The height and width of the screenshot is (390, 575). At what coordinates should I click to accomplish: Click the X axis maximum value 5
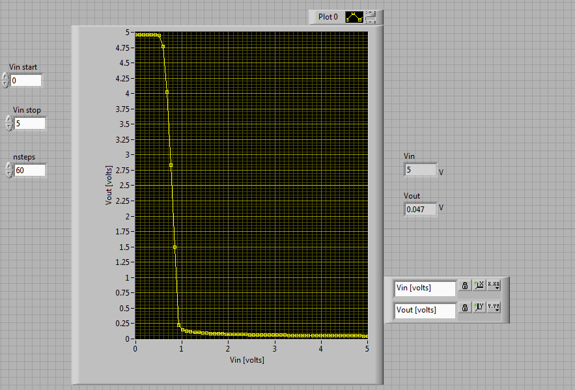point(367,348)
